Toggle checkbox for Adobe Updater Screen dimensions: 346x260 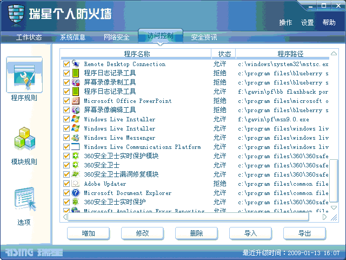(66, 184)
